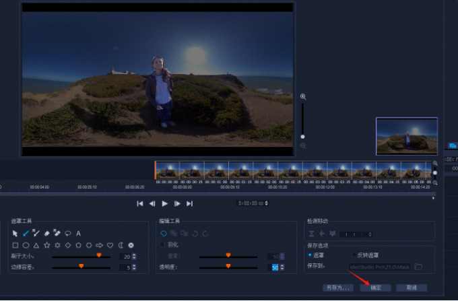
Task: Play the video preview
Action: tap(165, 203)
